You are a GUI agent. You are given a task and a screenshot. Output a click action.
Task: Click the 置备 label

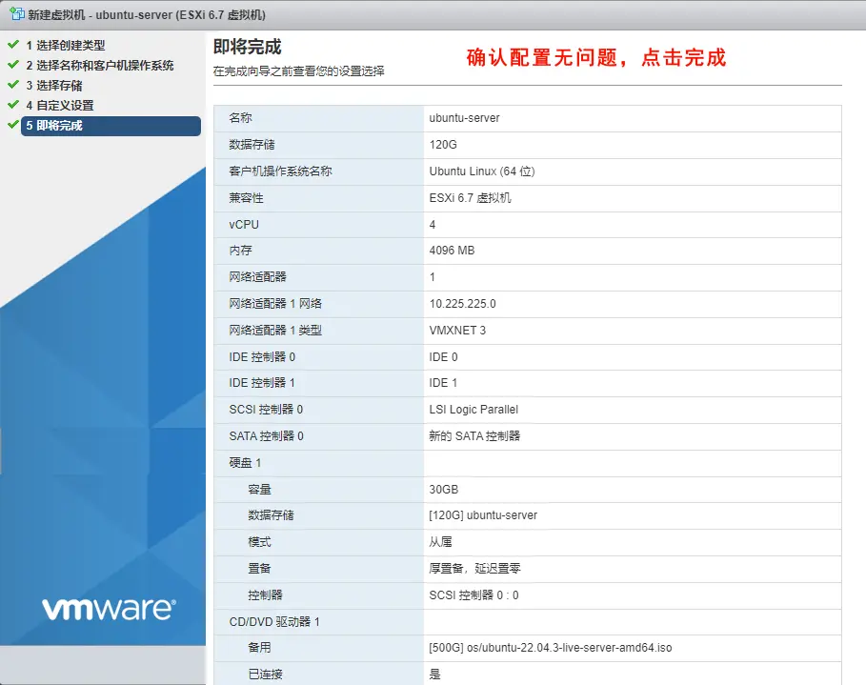259,569
